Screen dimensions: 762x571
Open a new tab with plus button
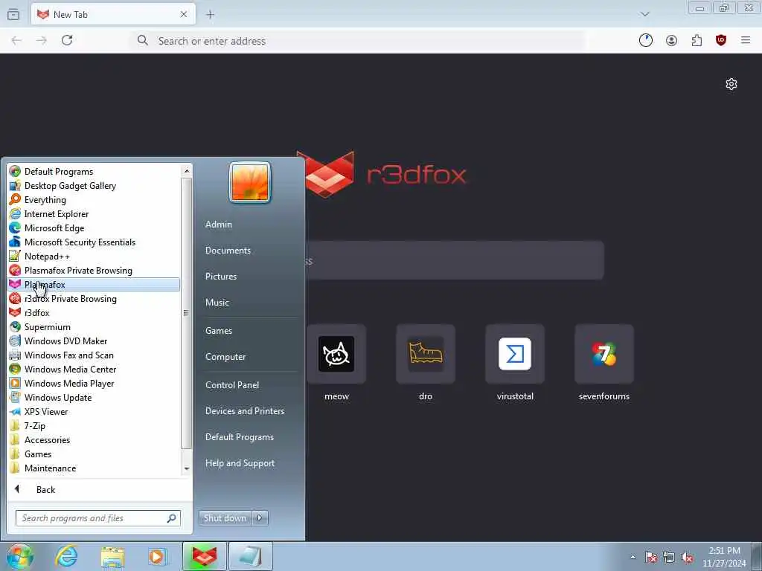[x=210, y=15]
